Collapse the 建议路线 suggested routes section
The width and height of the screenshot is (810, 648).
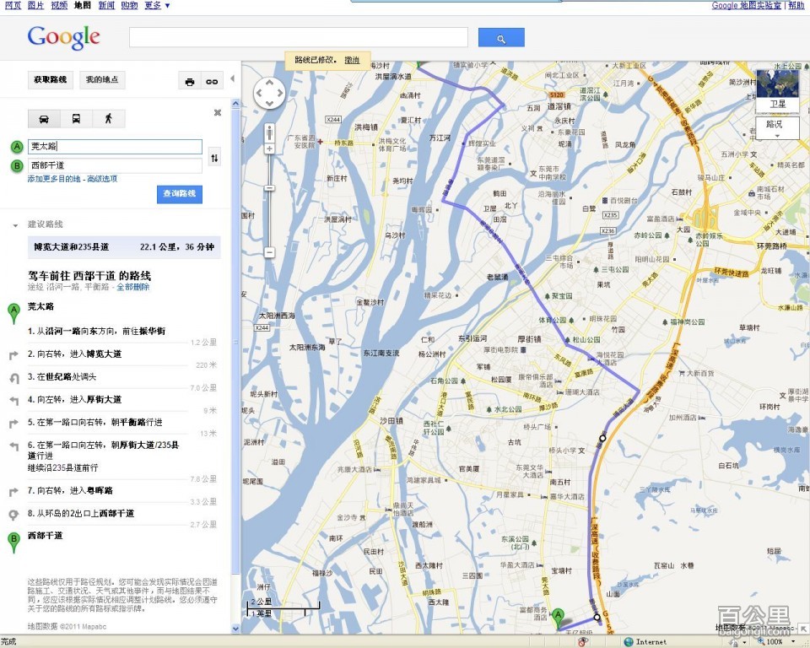[x=15, y=225]
